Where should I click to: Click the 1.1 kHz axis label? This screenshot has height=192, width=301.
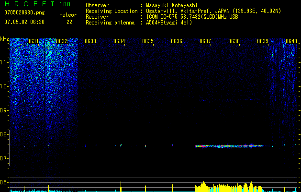click(x=4, y=62)
